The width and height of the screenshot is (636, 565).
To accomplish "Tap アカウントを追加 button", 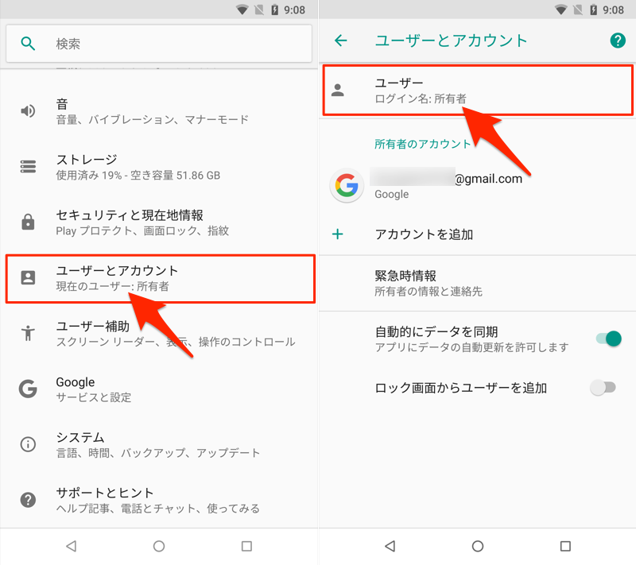I will [478, 234].
